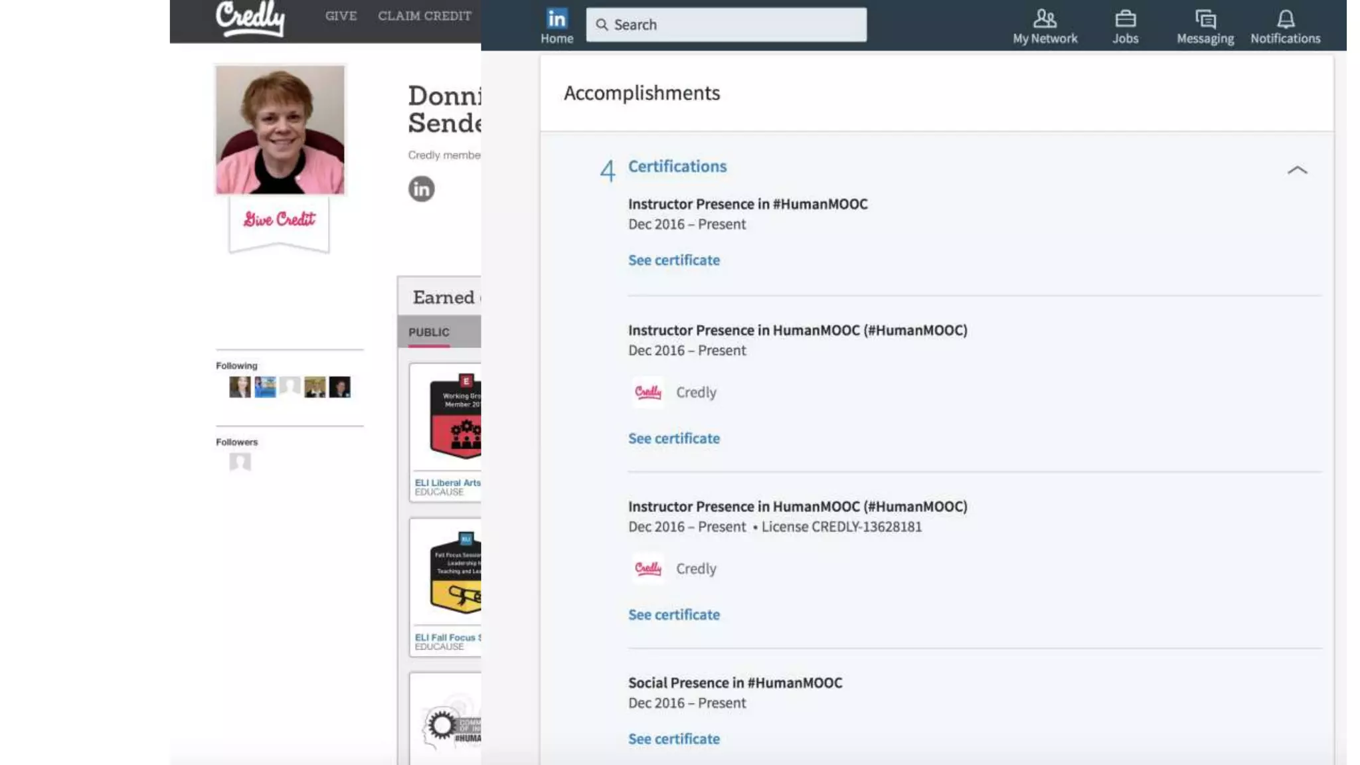
Task: Click the Credly logo under second certification
Action: point(647,392)
